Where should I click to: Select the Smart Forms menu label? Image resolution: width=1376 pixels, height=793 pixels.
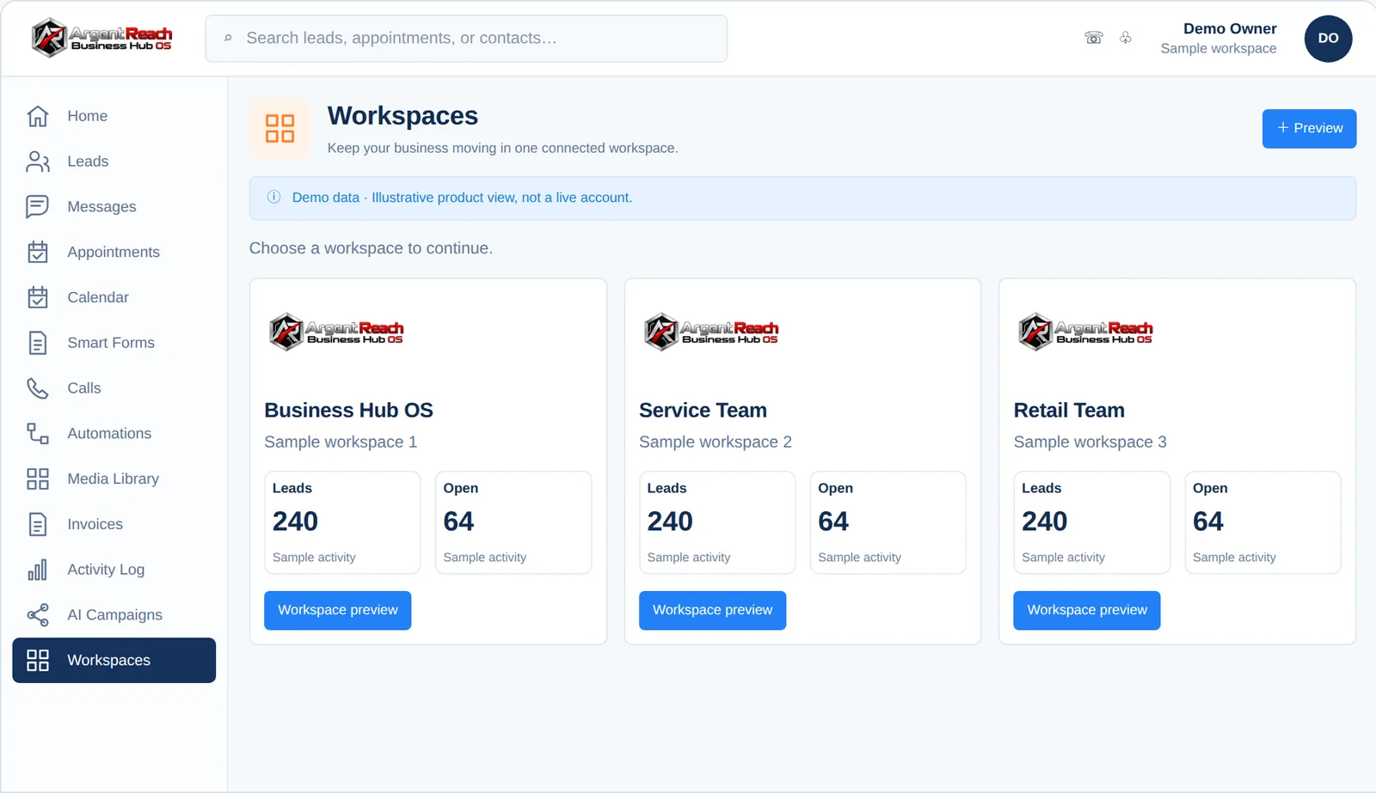coord(111,343)
